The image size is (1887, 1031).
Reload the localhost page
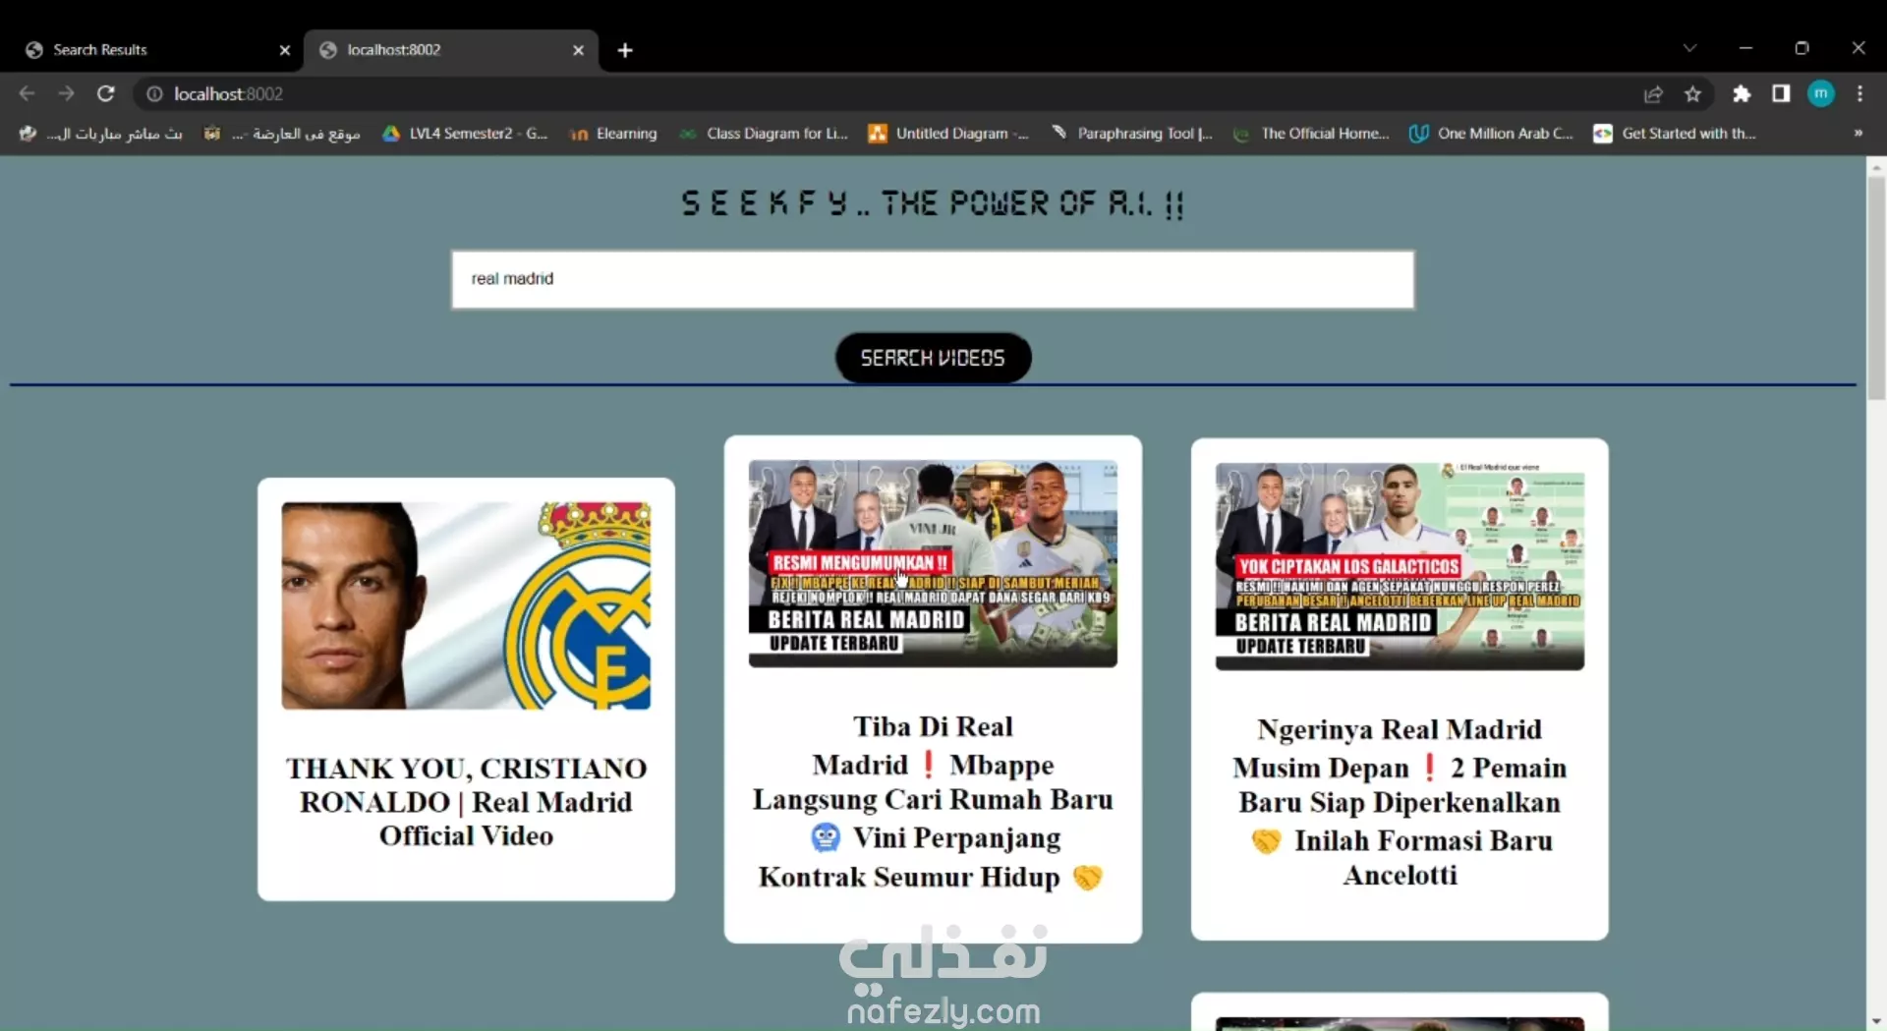pos(106,93)
